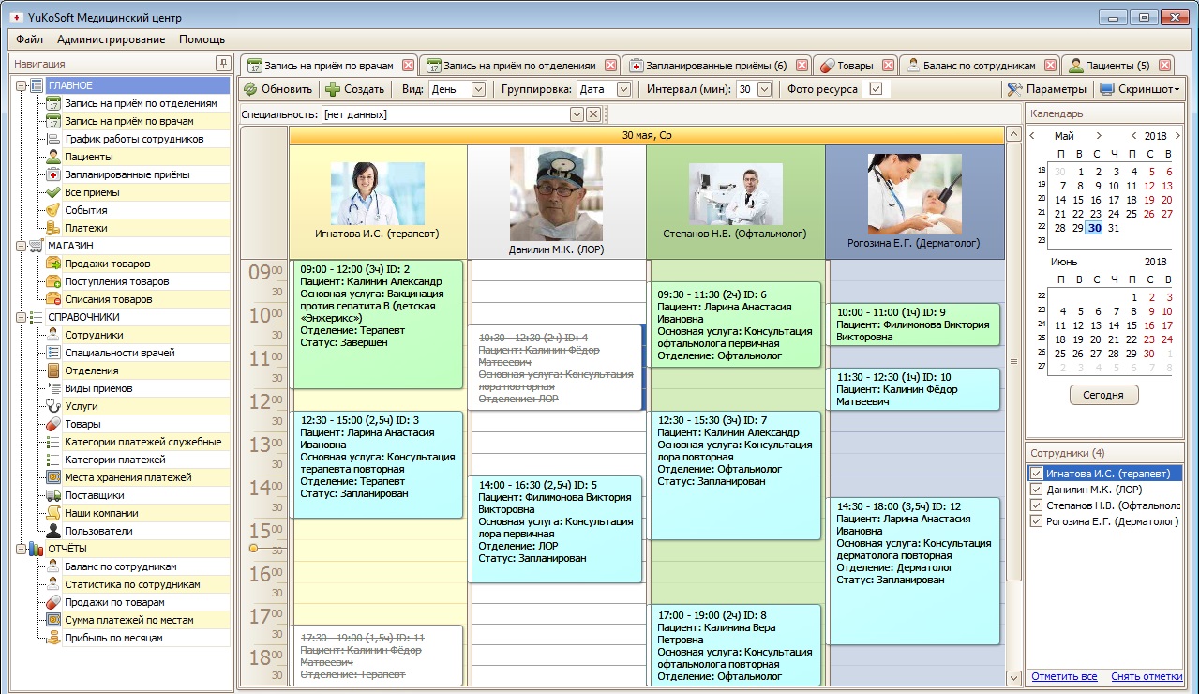
Task: Click the Пациенты person icon in navigation
Action: [x=53, y=157]
